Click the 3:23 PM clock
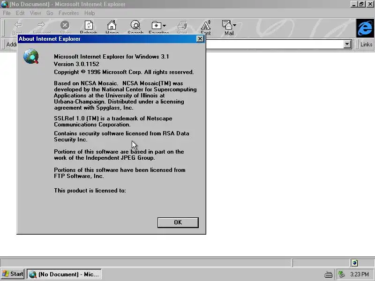 point(360,274)
